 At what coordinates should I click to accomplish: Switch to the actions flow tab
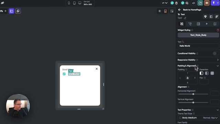pos(190,24)
